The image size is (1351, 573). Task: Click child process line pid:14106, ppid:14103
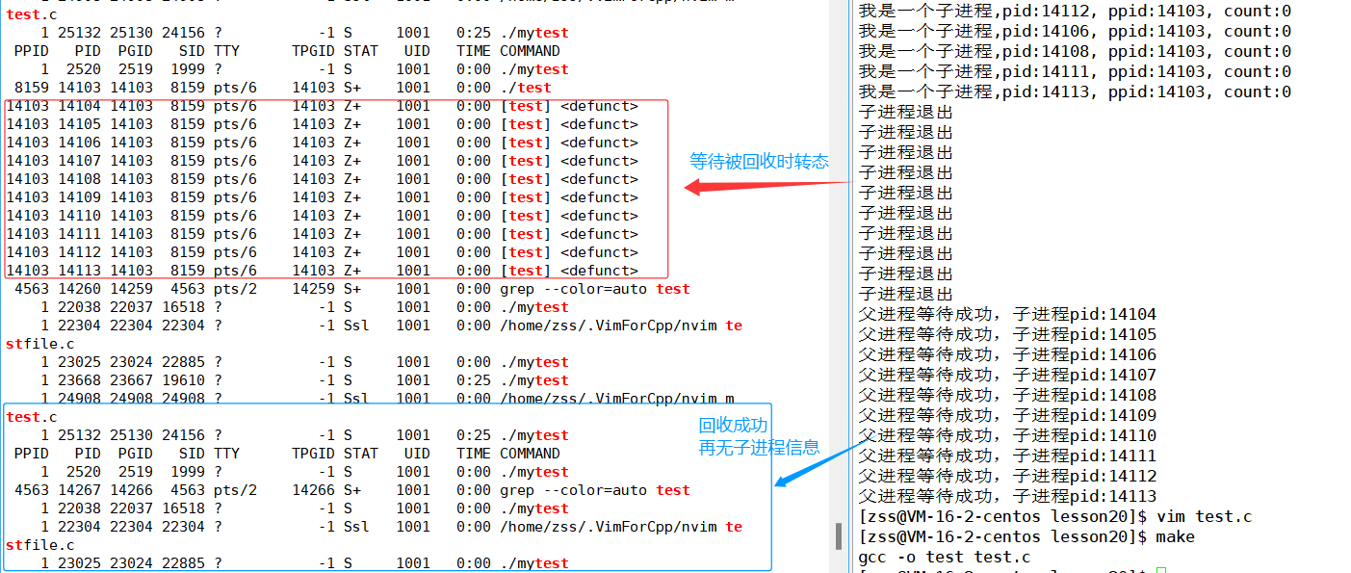coord(1075,32)
